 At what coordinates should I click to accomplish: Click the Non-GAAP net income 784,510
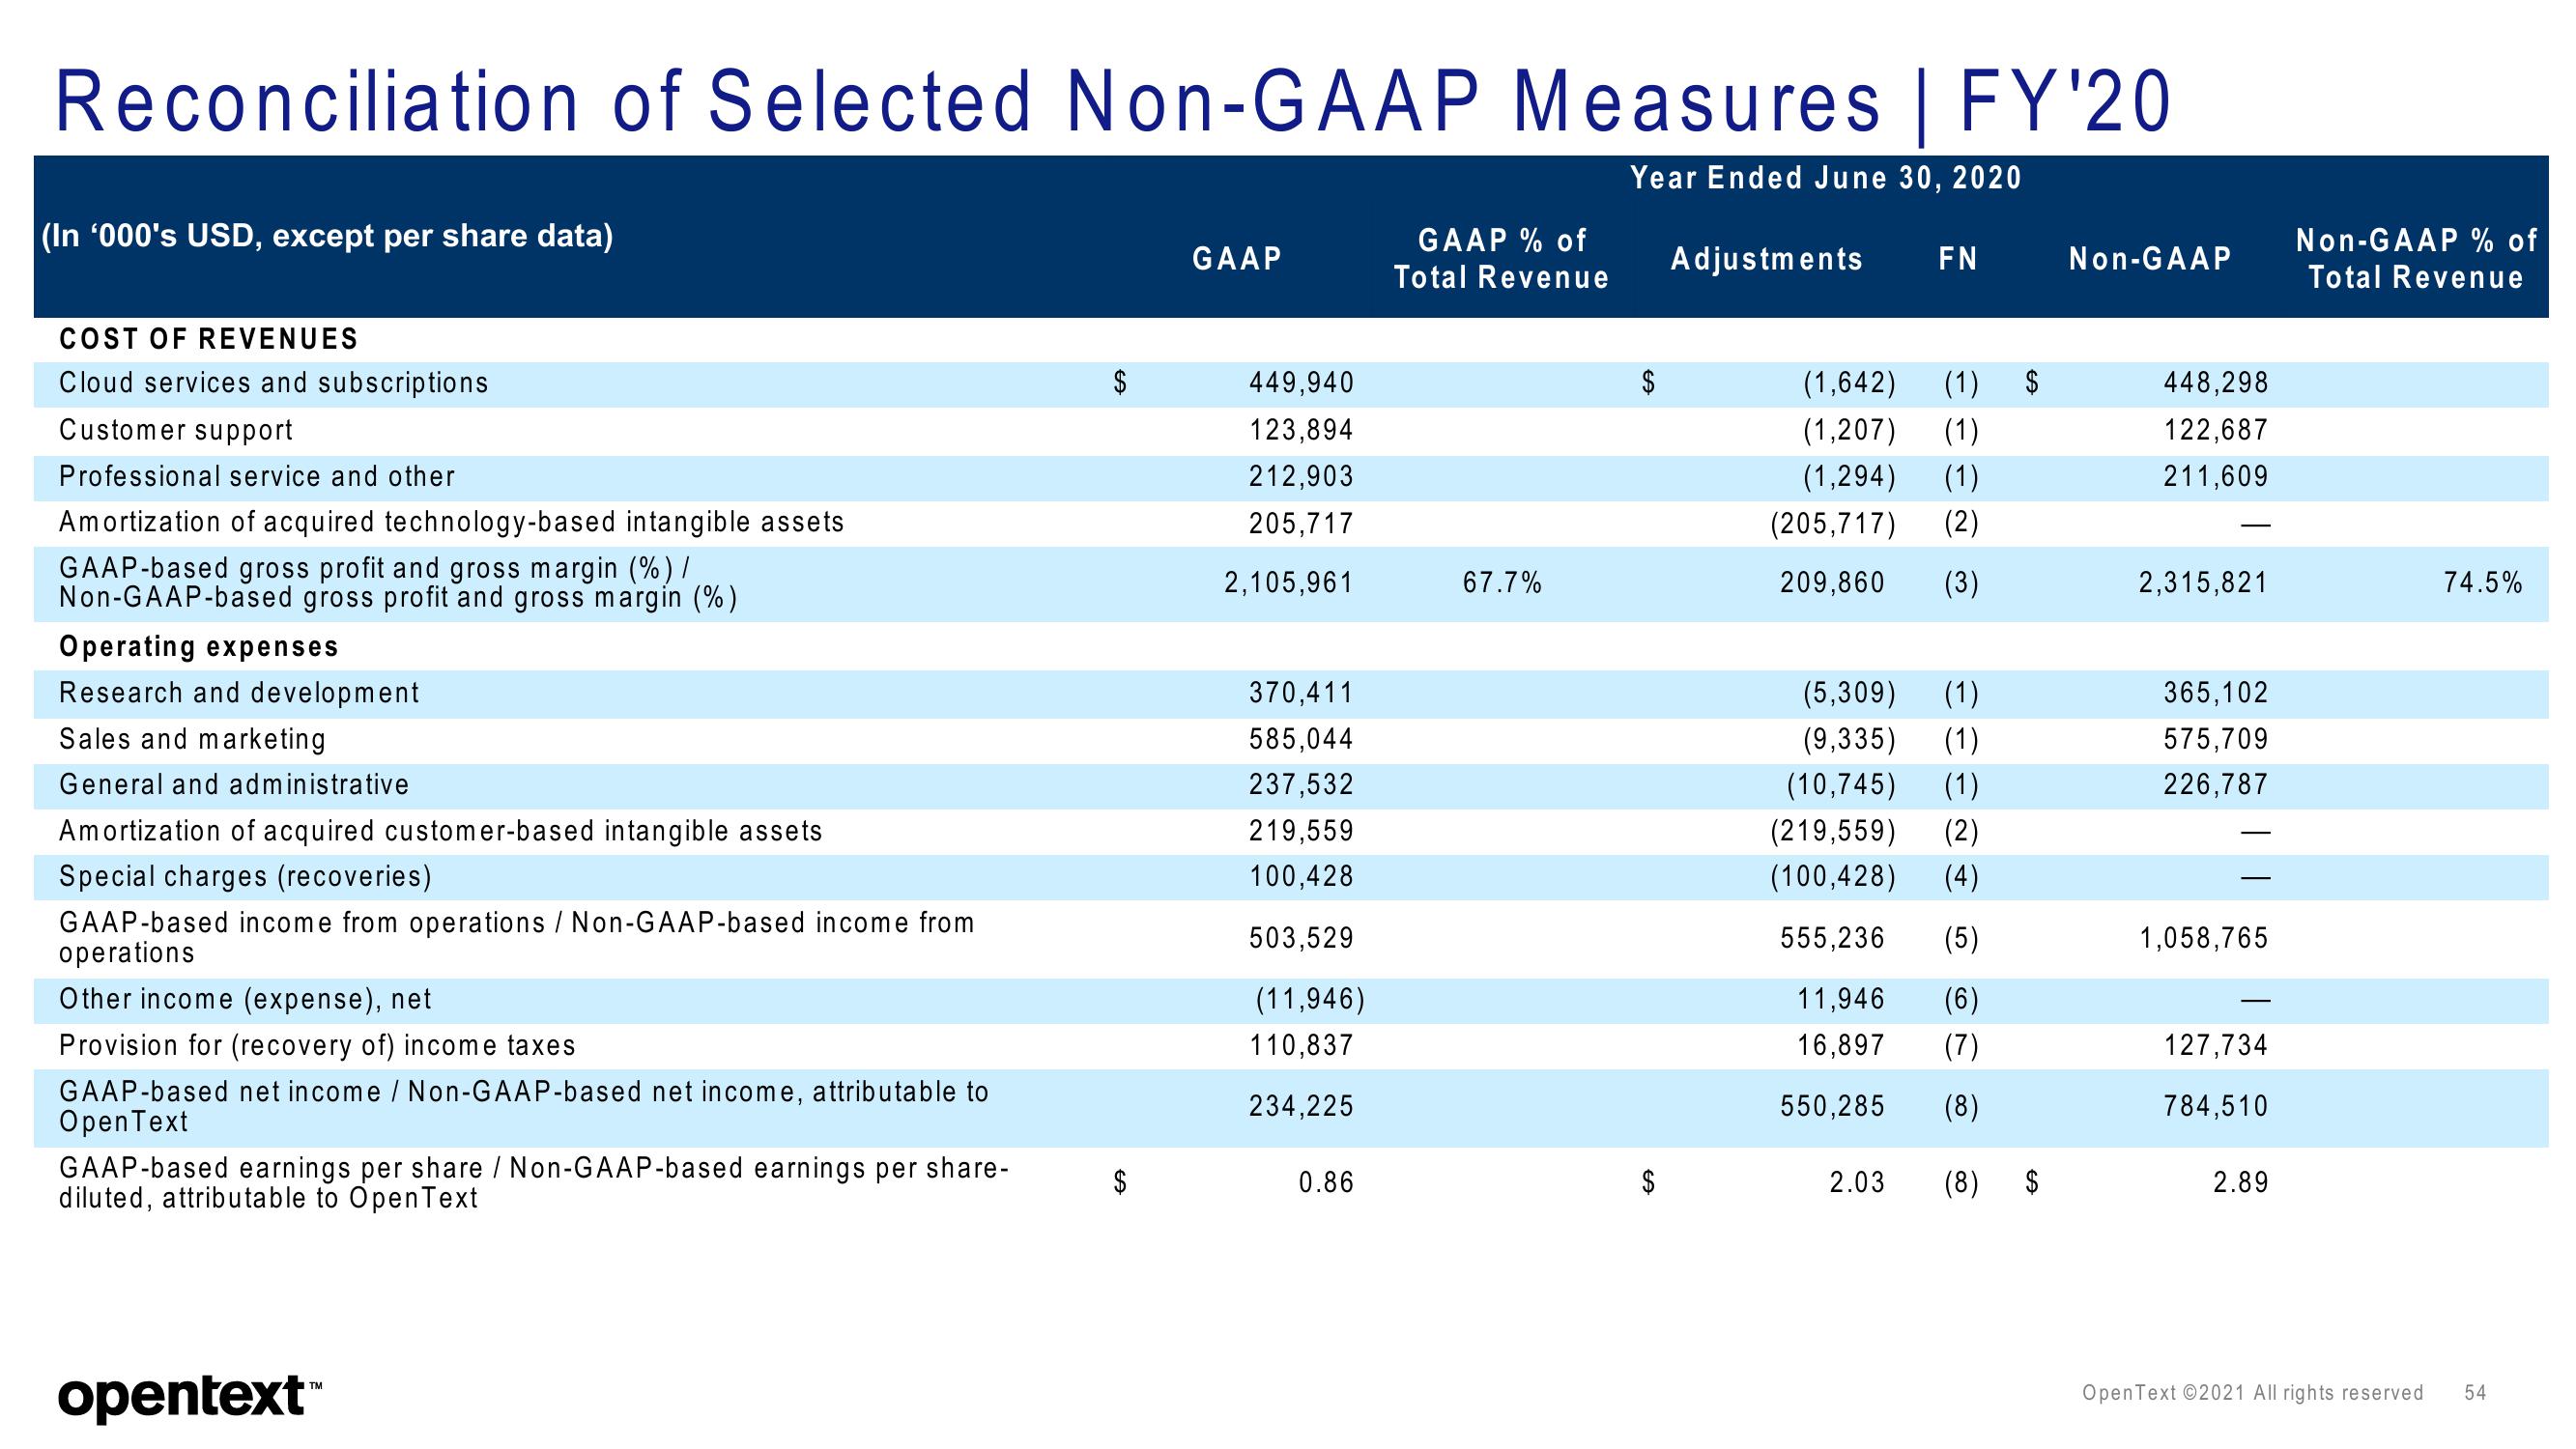2216,1106
